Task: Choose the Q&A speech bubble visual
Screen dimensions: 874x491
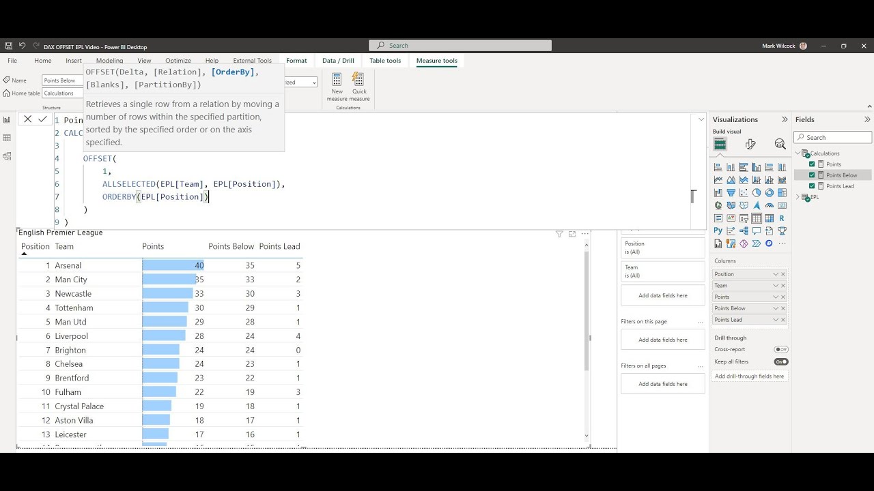Action: [757, 231]
